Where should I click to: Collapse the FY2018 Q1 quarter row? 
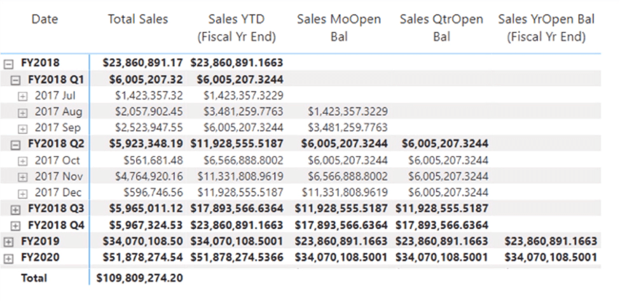[x=16, y=80]
